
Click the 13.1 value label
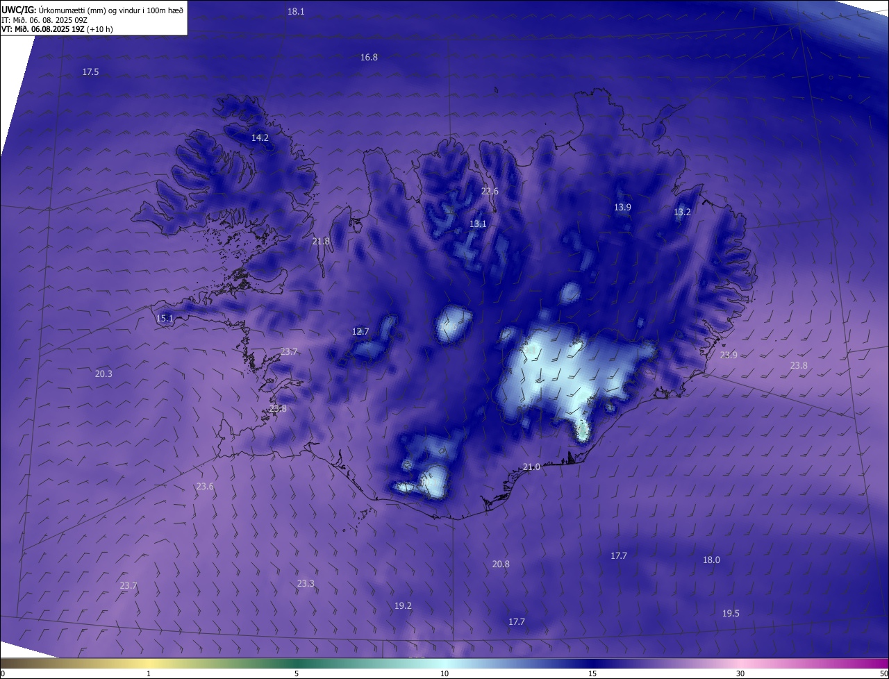(x=478, y=224)
